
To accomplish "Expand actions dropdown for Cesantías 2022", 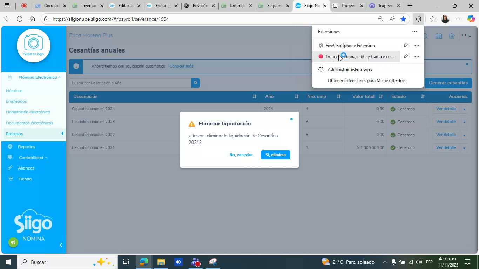I will pyautogui.click(x=464, y=135).
